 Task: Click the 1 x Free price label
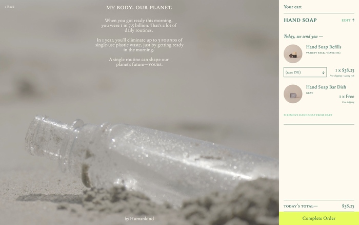click(x=347, y=97)
